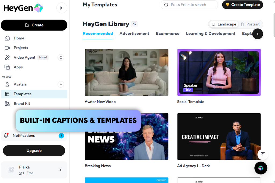Click the Avatar New Video title
This screenshot has width=275, height=183.
100,102
